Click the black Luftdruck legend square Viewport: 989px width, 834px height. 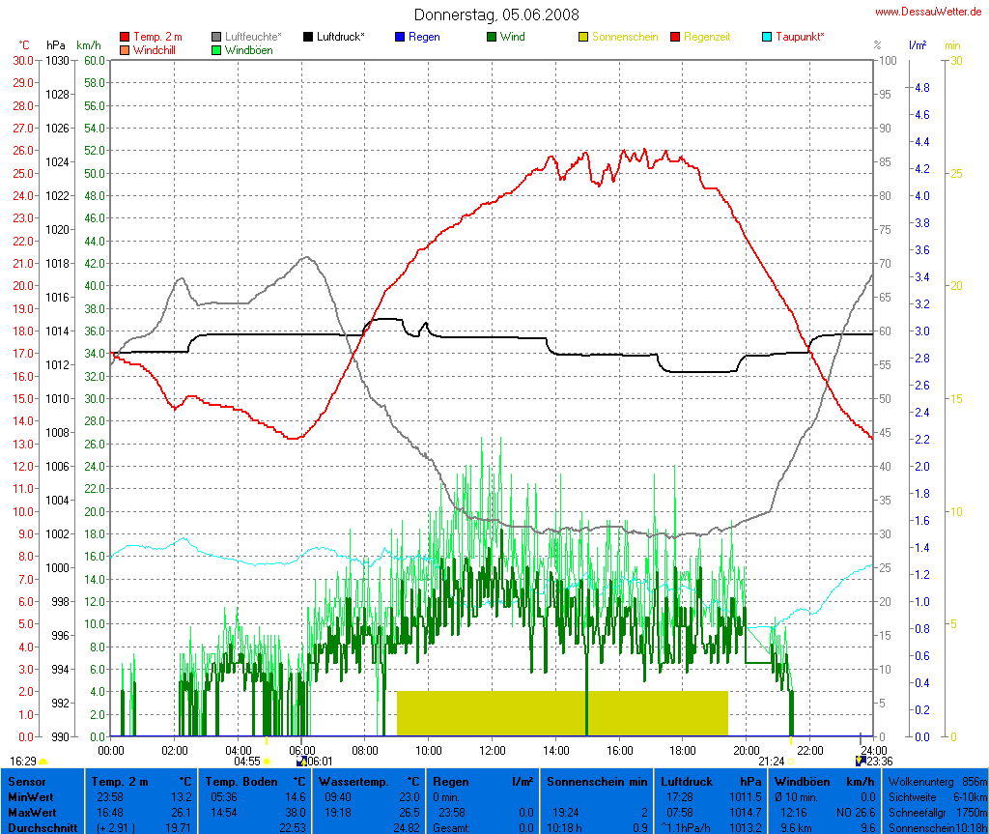[x=309, y=37]
